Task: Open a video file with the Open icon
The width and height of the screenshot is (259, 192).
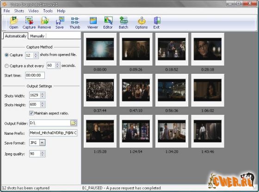Action: (x=14, y=23)
